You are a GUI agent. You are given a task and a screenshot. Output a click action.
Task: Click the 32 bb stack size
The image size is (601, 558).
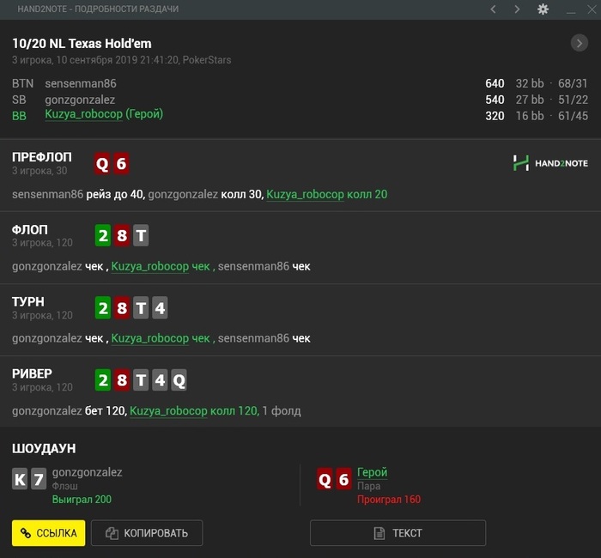(530, 83)
